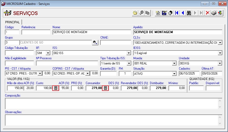Click the FM field showing 1

[x=125, y=74]
